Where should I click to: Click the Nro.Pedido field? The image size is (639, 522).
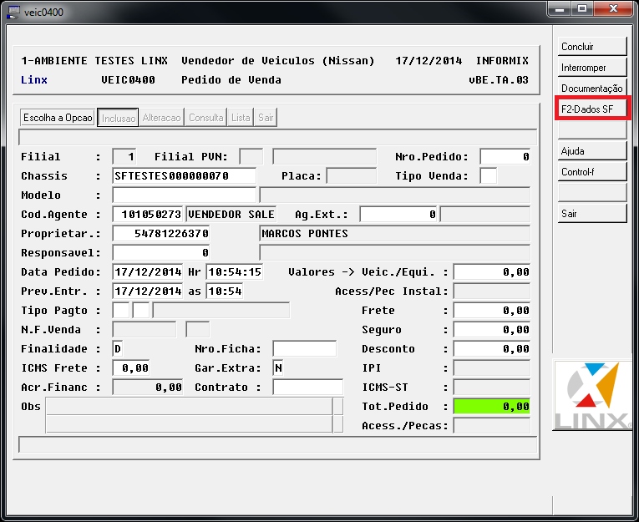[505, 156]
